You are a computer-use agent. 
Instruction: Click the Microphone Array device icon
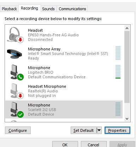[14, 54]
